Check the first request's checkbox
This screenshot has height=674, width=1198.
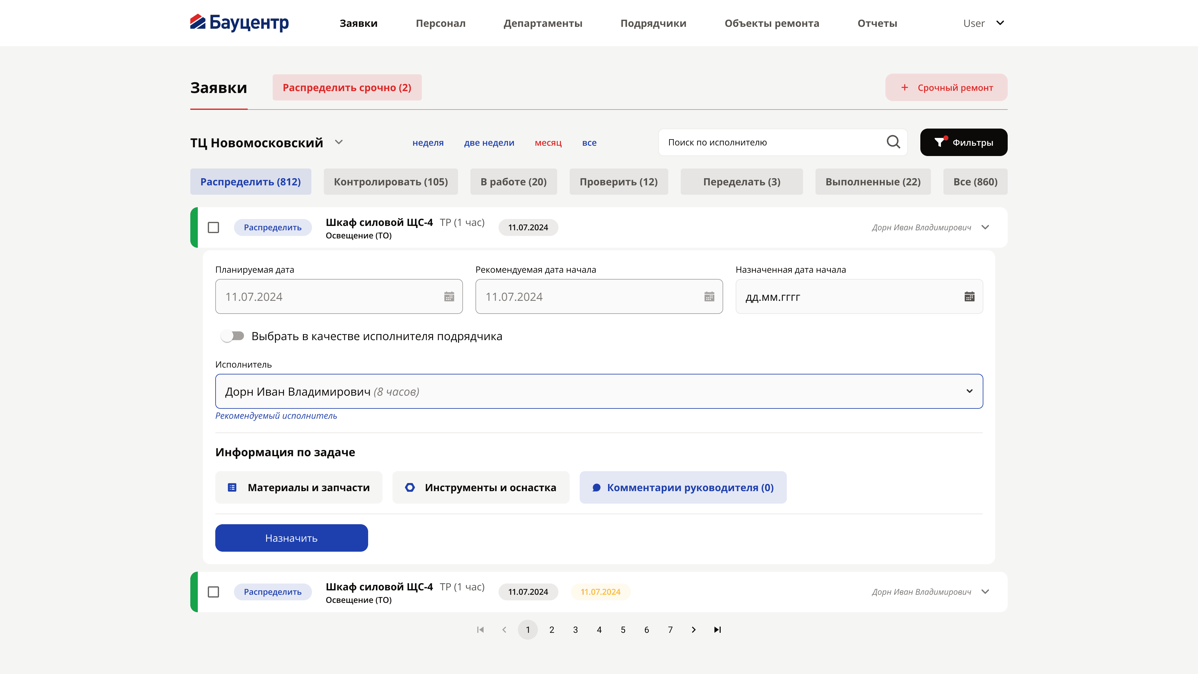pos(213,227)
